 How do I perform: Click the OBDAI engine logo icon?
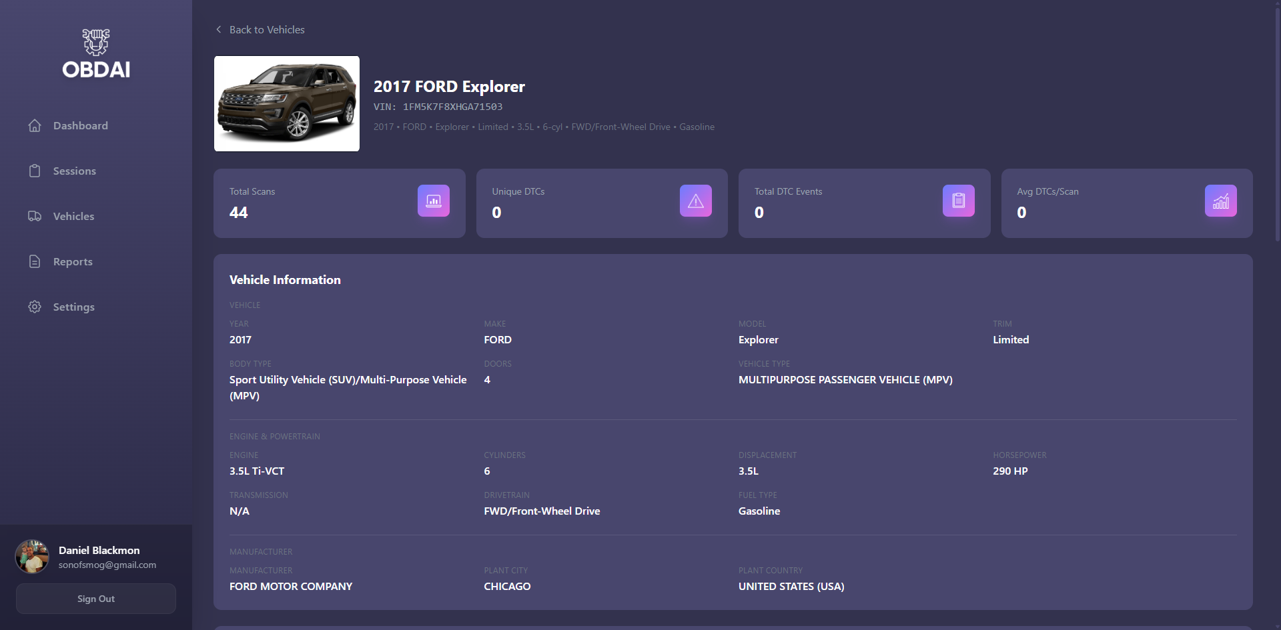(96, 42)
